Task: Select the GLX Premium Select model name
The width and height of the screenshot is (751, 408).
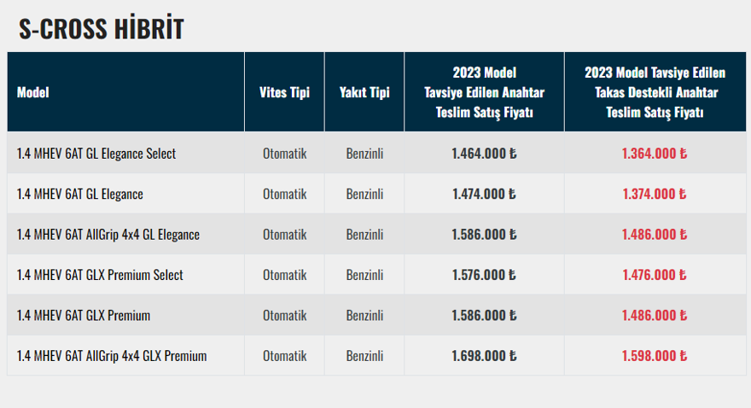Action: 100,275
